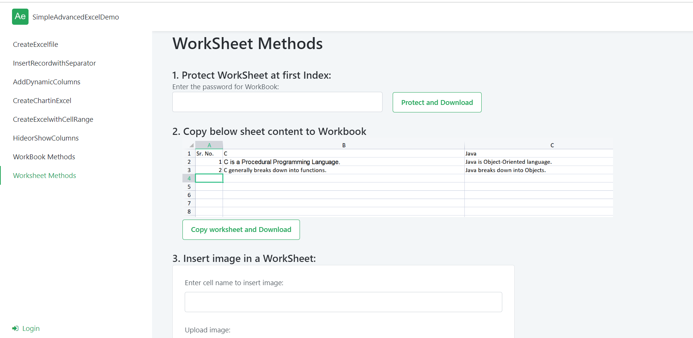693x338 pixels.
Task: Select the highlighted cell A4
Action: point(209,178)
